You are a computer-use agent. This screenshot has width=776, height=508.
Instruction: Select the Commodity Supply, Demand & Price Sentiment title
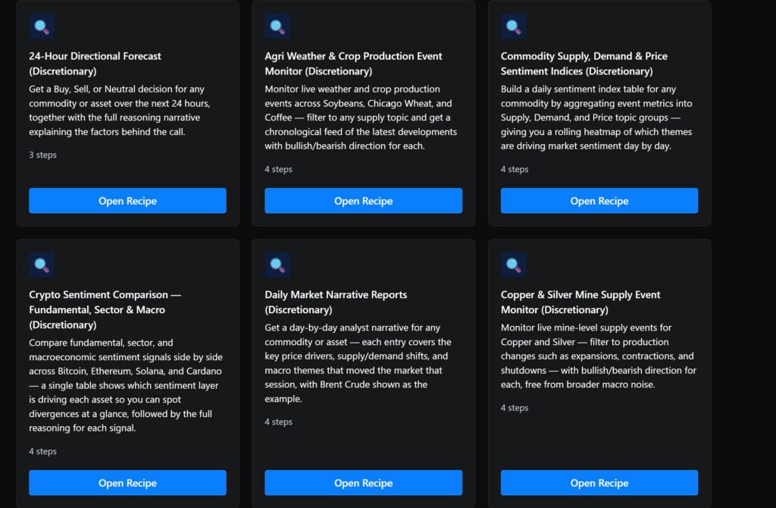[x=584, y=63]
